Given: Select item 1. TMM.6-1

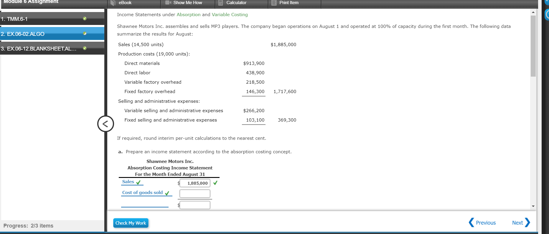Looking at the screenshot, I should tap(52, 19).
